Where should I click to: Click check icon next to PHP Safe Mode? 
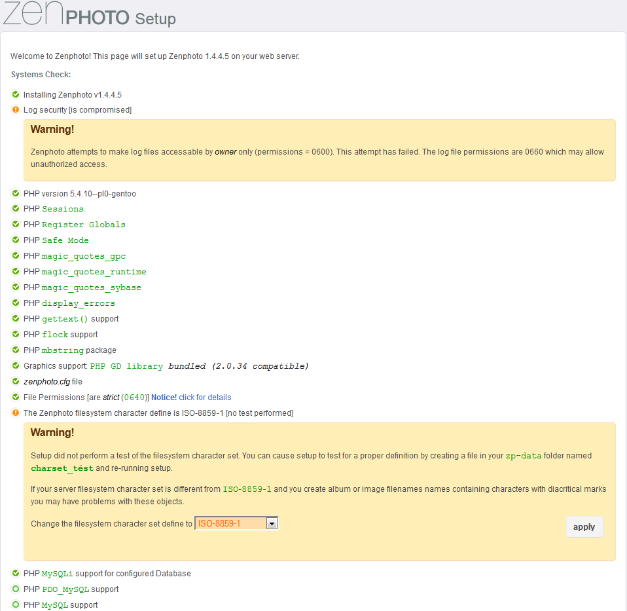pos(16,240)
